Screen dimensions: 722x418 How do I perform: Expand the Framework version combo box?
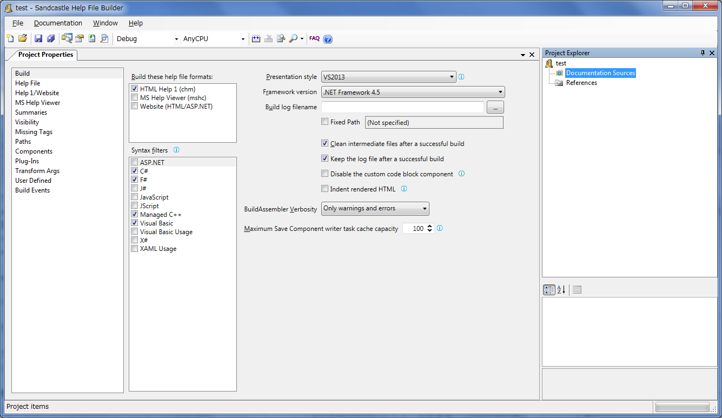tap(413, 92)
